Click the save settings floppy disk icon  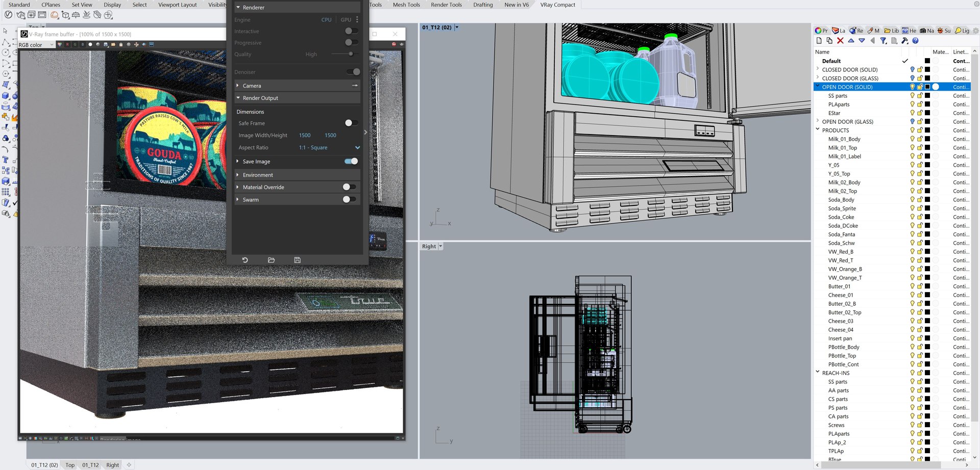click(x=298, y=260)
